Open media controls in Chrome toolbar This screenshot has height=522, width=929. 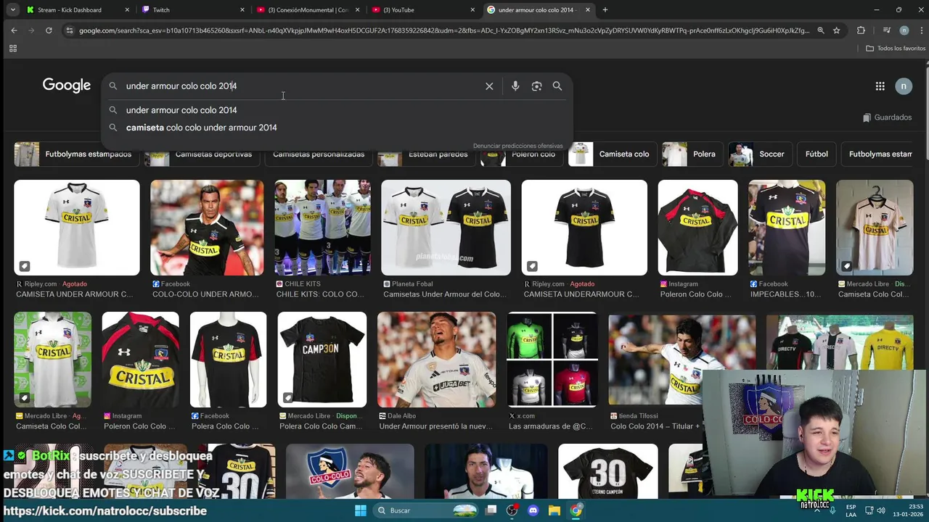click(886, 30)
